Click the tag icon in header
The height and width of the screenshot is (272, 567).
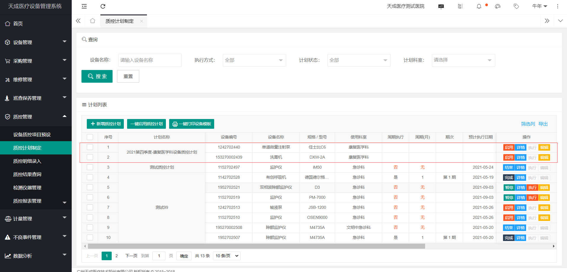[x=516, y=6]
